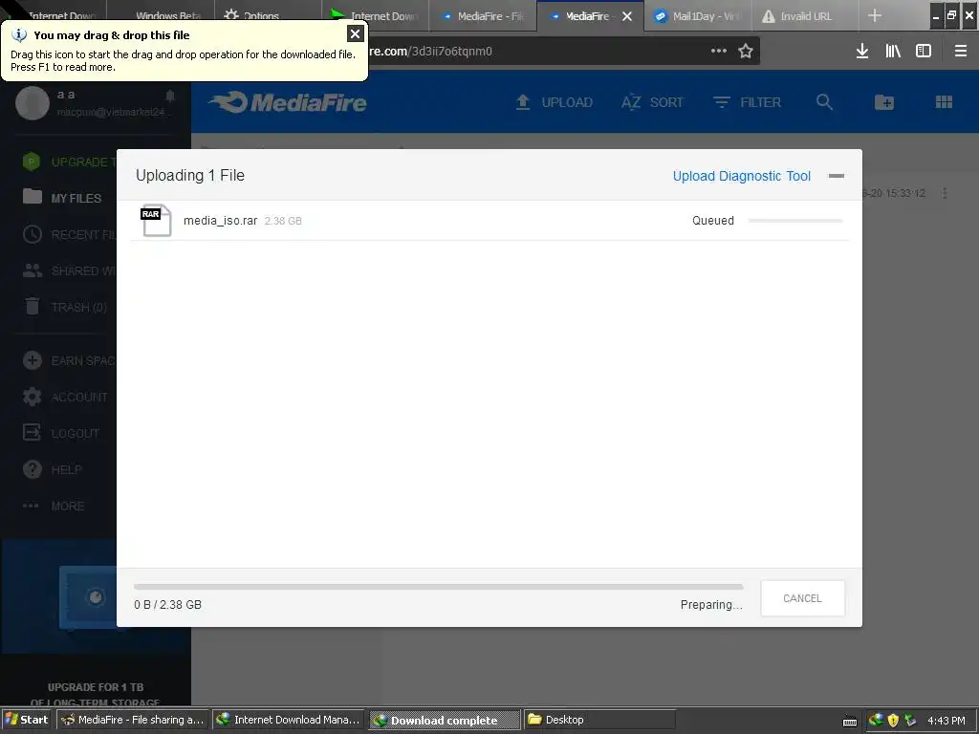The image size is (979, 734).
Task: Open the Upload Diagnostic Tool link
Action: pyautogui.click(x=741, y=176)
